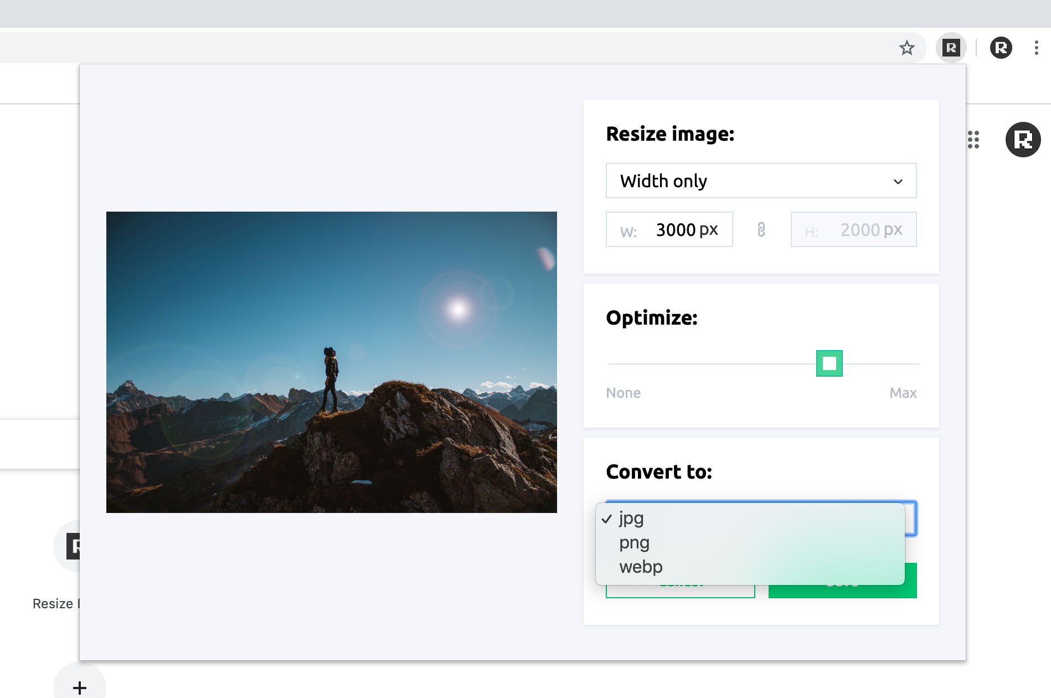Click the outlined cancel button
This screenshot has width=1051, height=698.
click(680, 592)
